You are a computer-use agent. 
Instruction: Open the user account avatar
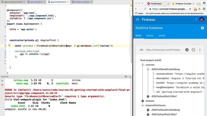click(202, 19)
